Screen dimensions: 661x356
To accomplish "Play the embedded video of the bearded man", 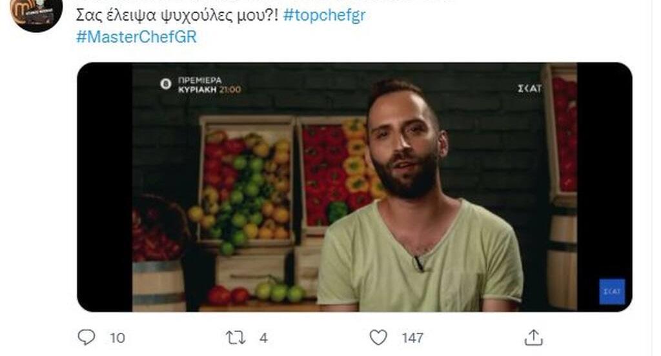I will 354,187.
